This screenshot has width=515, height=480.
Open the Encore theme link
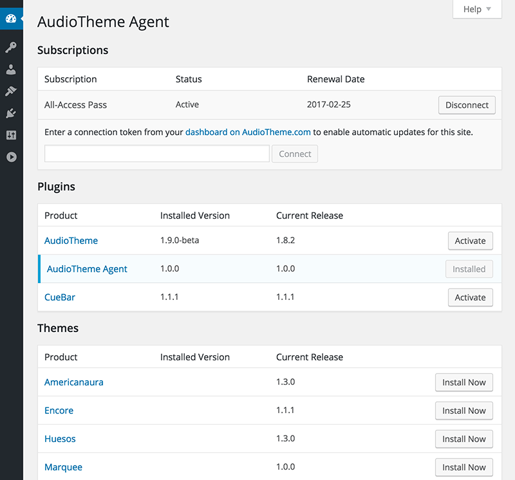(59, 411)
